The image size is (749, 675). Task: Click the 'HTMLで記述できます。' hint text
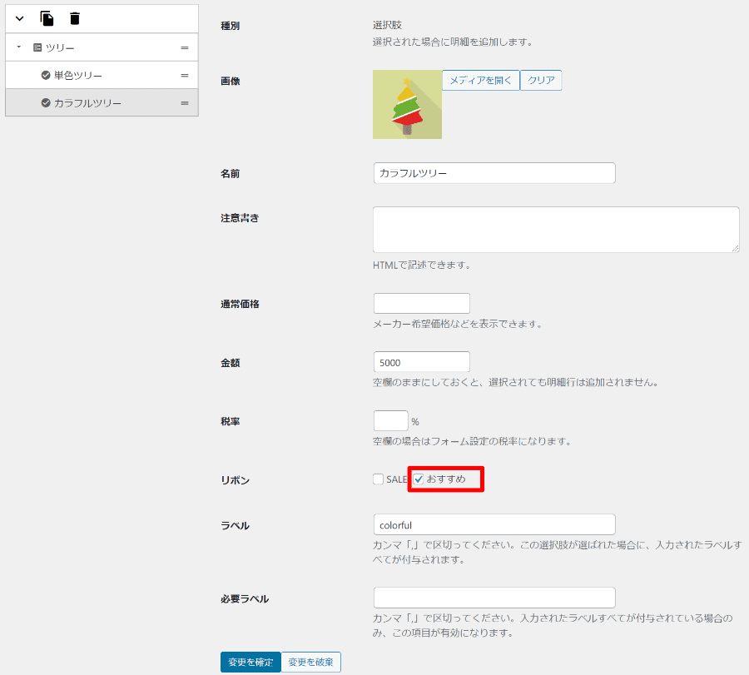[x=422, y=266]
